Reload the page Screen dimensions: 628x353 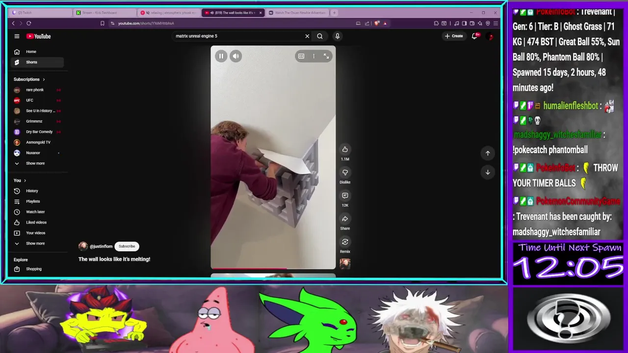pyautogui.click(x=29, y=23)
